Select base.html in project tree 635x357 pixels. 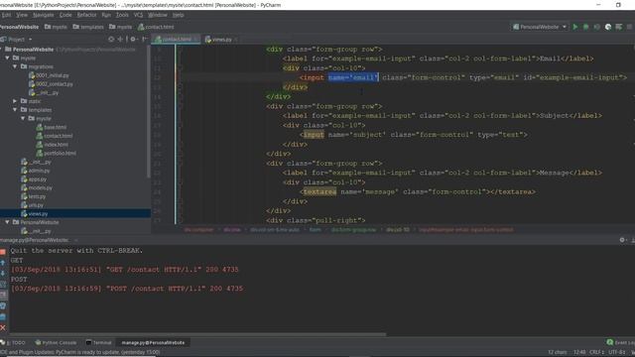click(52, 127)
